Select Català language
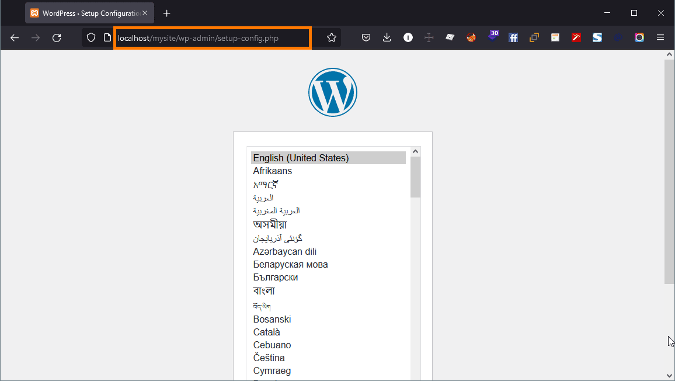Screen dimensions: 675x381 (329, 332)
